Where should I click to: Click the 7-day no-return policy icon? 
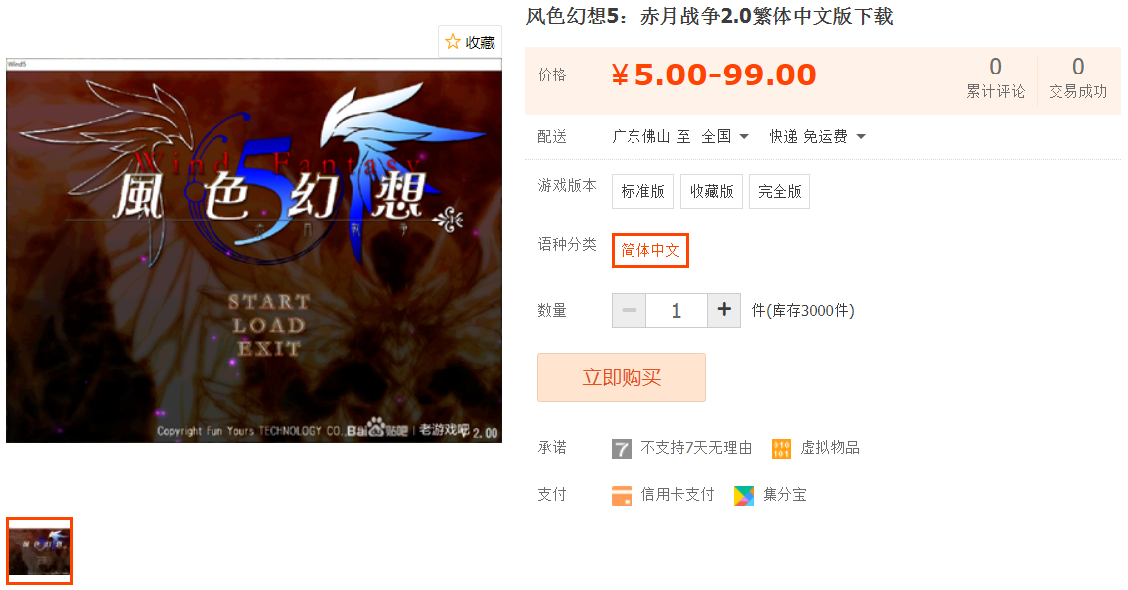click(x=622, y=449)
